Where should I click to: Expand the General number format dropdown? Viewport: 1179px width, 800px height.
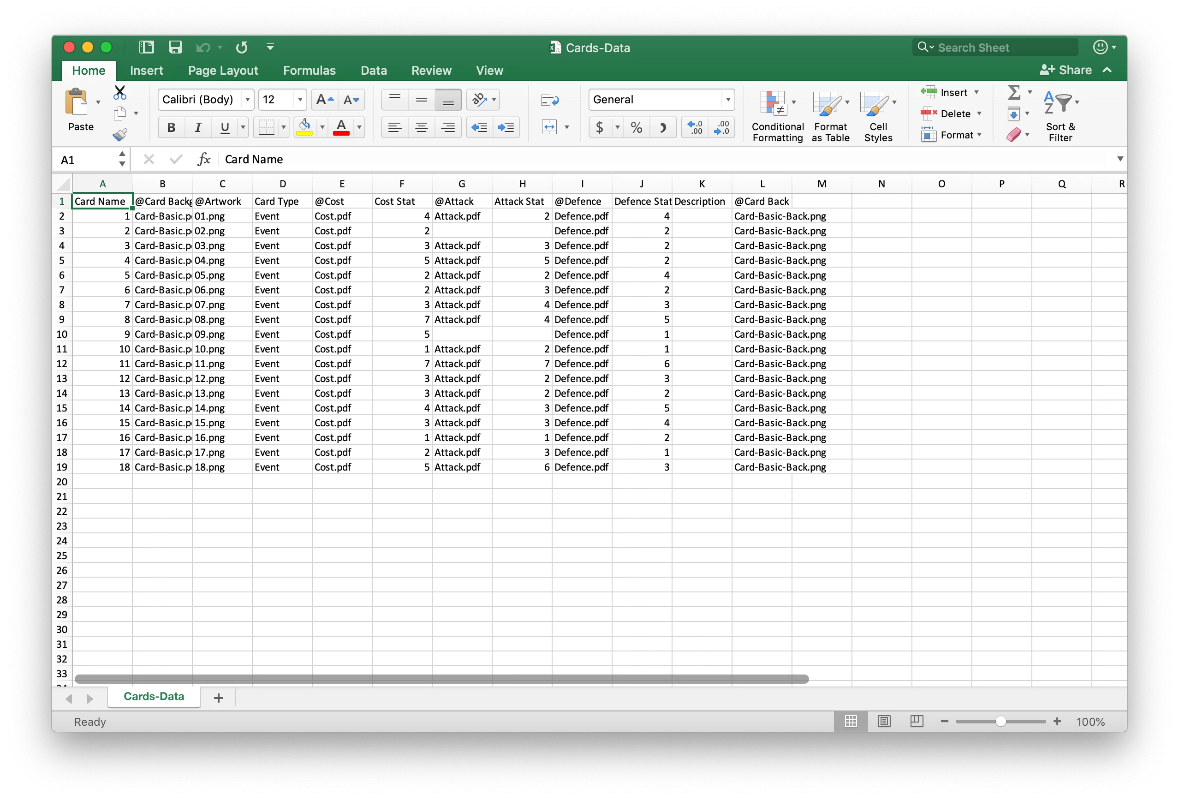[x=727, y=100]
